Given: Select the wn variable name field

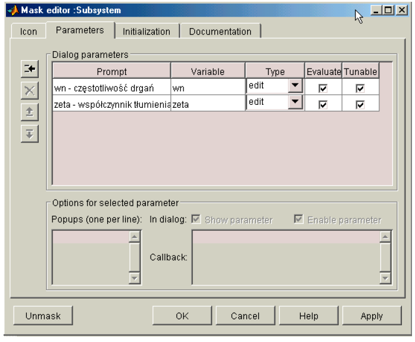Looking at the screenshot, I should [x=207, y=88].
